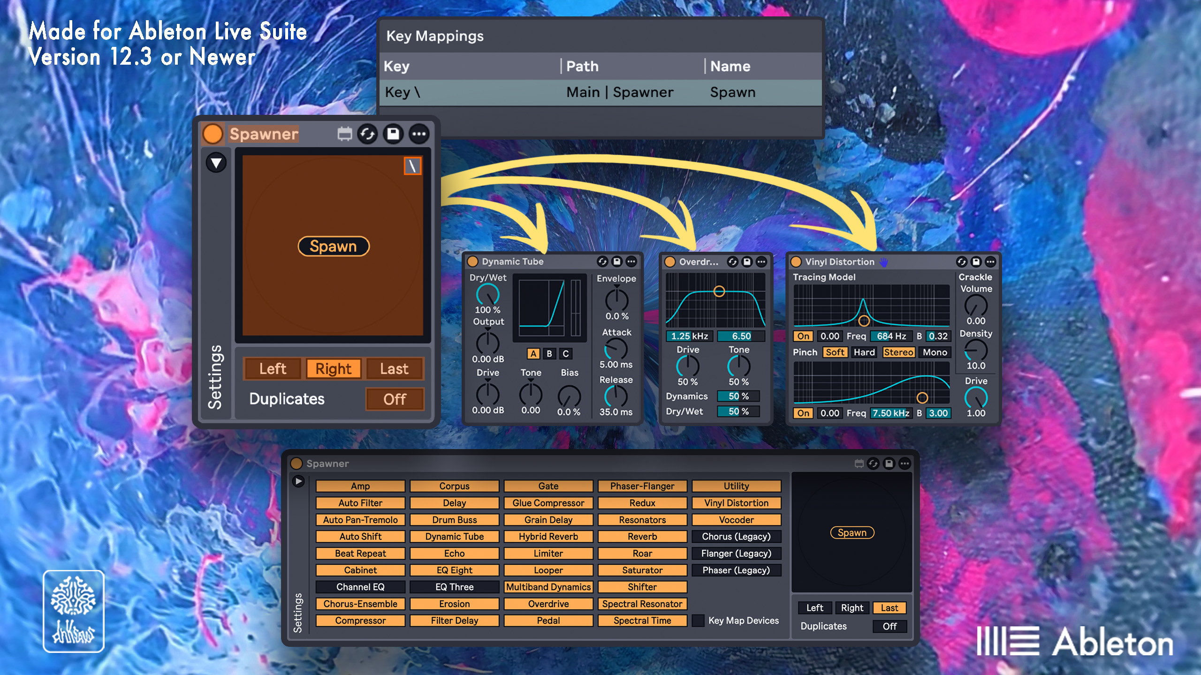Expand the bottom Spawner play-triangle toggle
The height and width of the screenshot is (675, 1201).
pyautogui.click(x=298, y=481)
